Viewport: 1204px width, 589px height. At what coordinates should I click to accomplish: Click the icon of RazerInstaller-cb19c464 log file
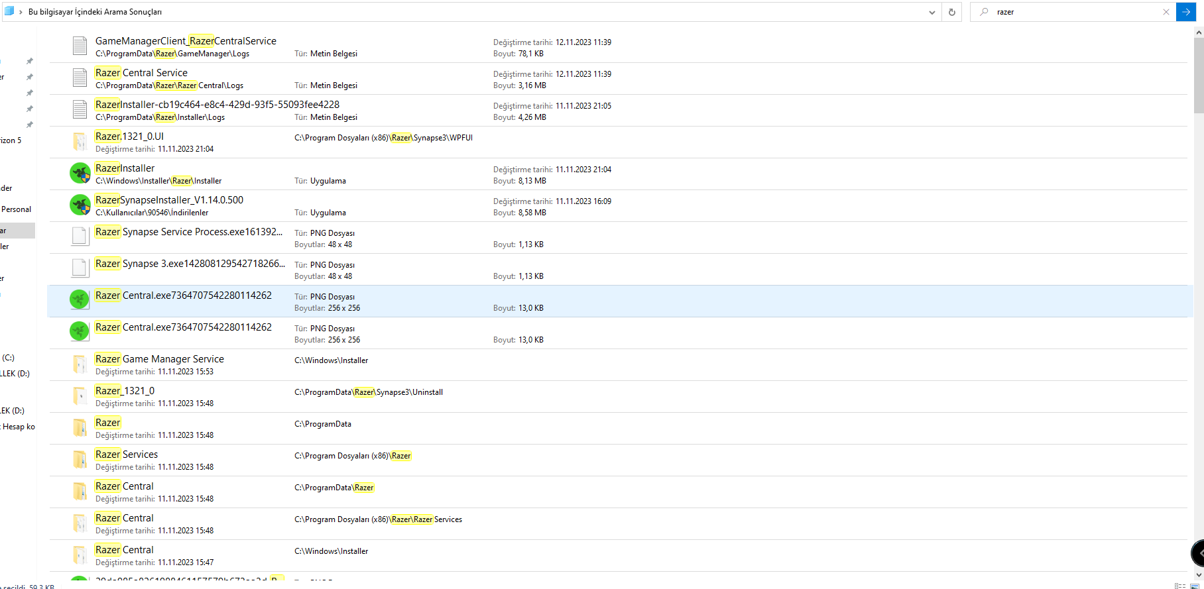[80, 109]
